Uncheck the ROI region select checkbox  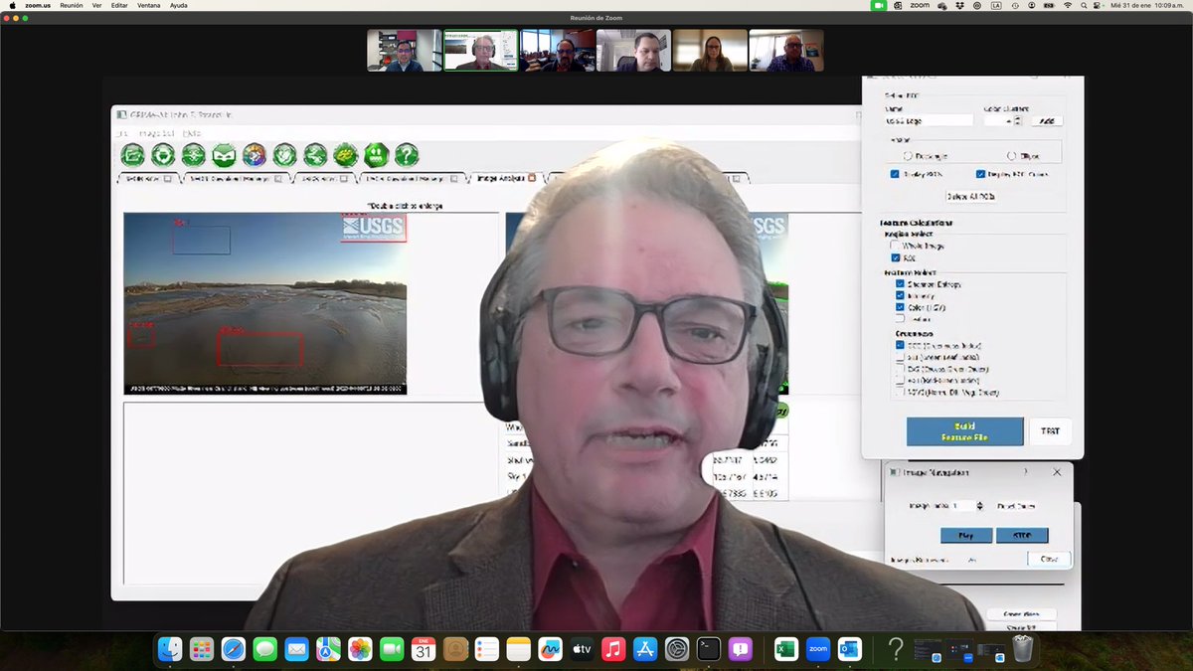[896, 258]
